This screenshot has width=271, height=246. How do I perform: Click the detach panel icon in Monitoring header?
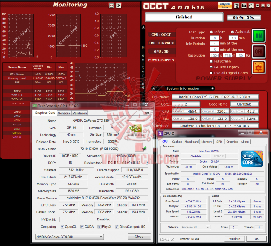119,5
